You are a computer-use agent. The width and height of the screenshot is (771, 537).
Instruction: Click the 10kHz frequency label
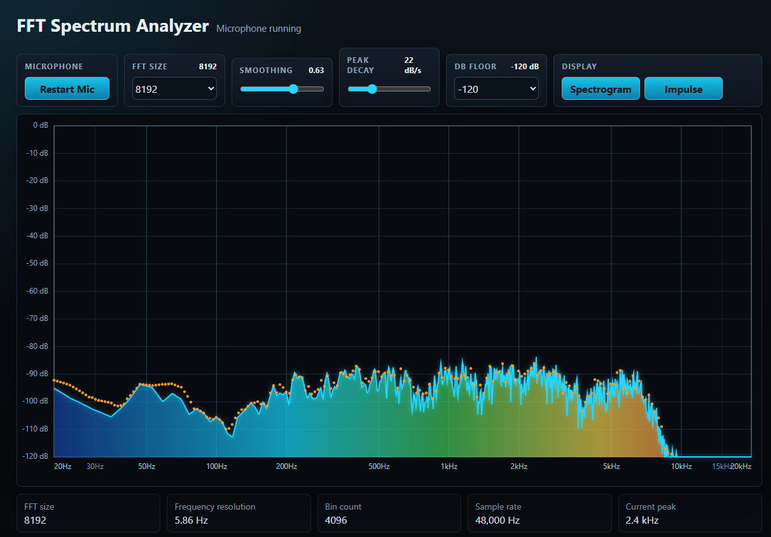pyautogui.click(x=681, y=466)
